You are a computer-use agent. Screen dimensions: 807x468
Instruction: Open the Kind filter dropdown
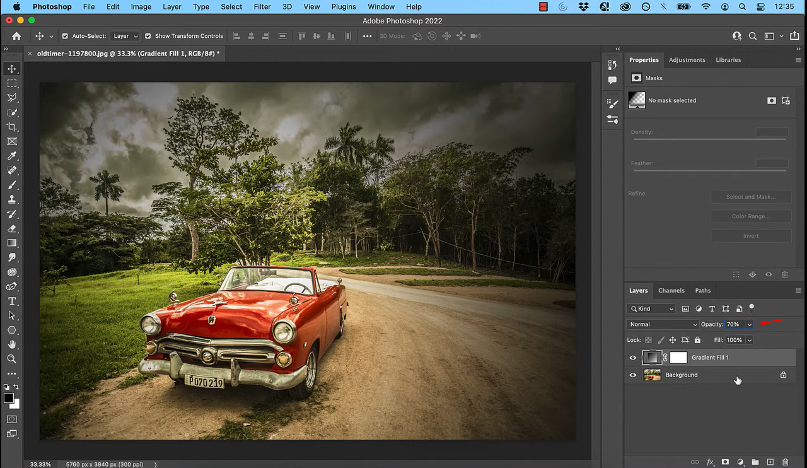coord(650,308)
